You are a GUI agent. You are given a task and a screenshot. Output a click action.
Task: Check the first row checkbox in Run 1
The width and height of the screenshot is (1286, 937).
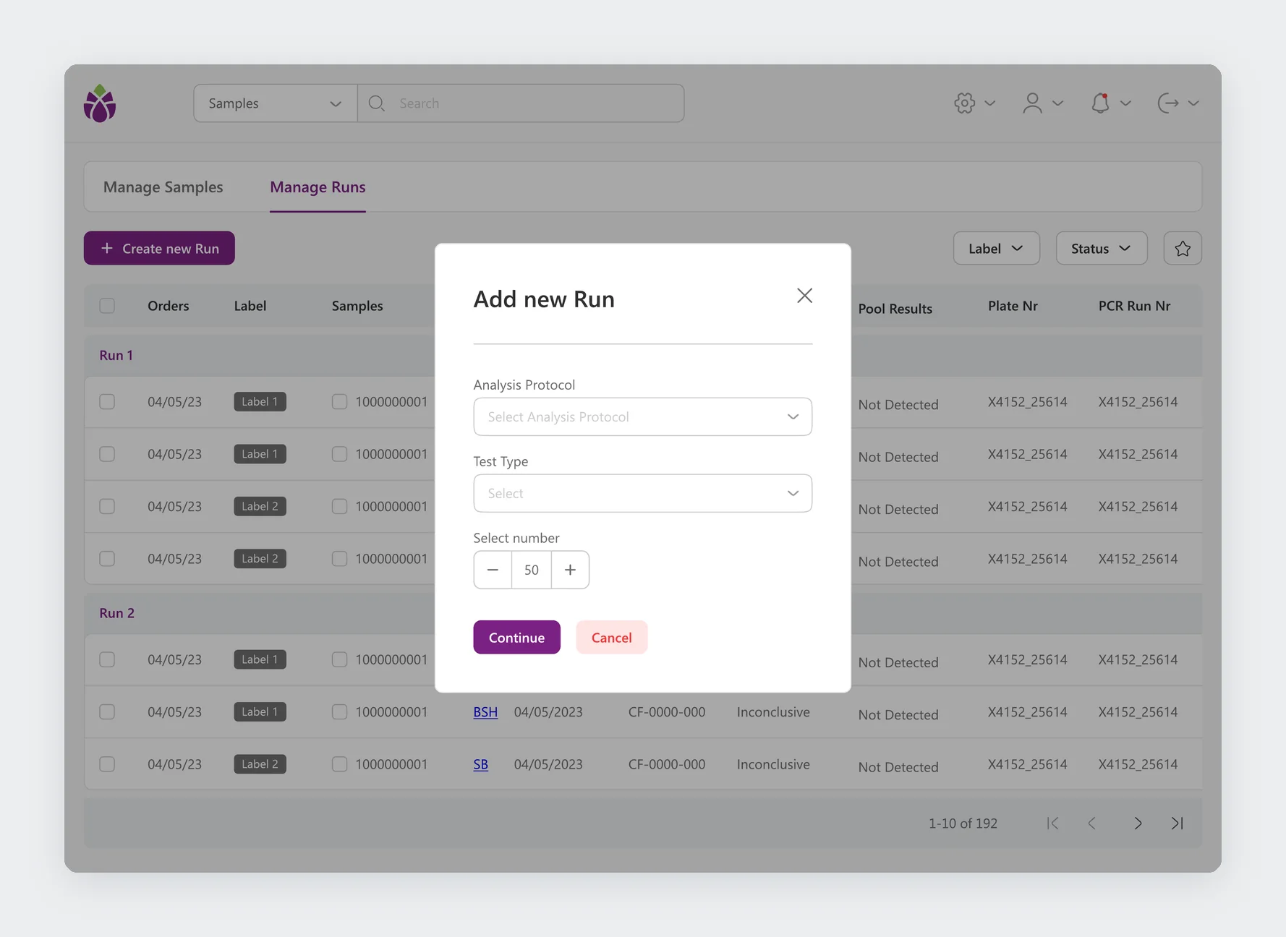click(107, 402)
